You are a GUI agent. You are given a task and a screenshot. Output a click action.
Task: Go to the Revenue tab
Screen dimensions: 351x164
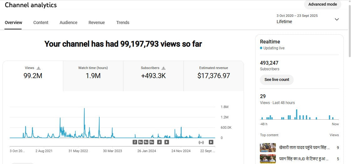tap(96, 22)
